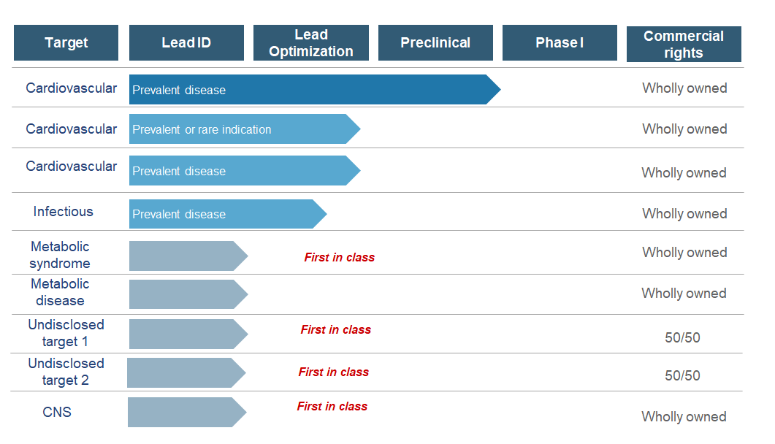Select the Metabolic disease target label
This screenshot has width=775, height=444.
coord(60,292)
